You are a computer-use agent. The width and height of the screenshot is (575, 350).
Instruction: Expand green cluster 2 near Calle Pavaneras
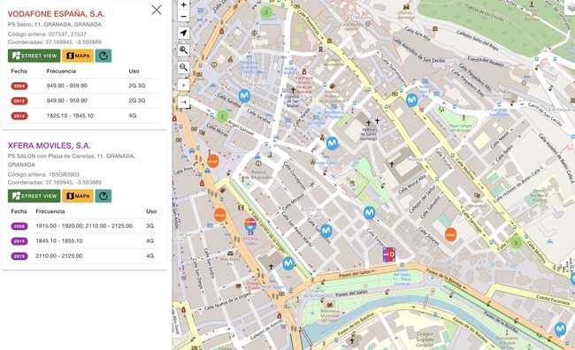266,12
